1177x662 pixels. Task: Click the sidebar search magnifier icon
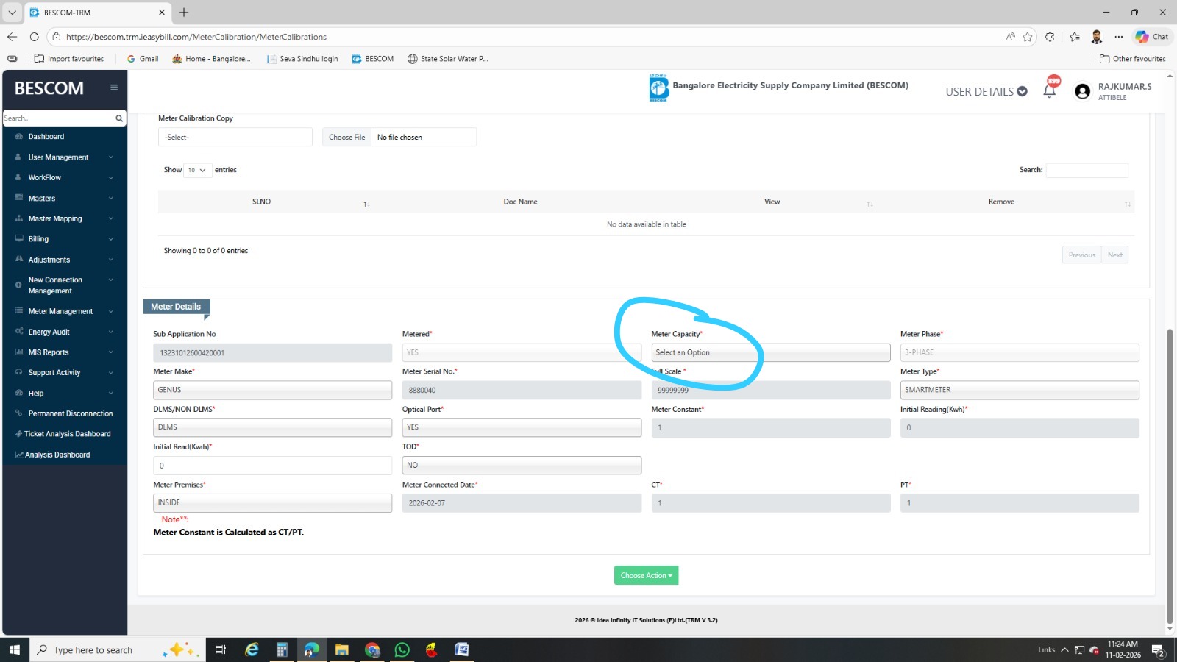click(x=119, y=118)
